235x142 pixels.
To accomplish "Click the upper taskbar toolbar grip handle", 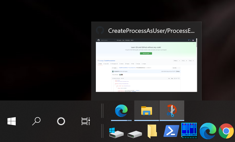I will [x=102, y=111].
